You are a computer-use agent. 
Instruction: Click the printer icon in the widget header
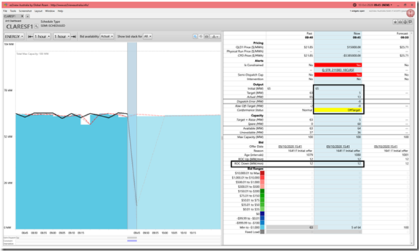click(x=405, y=22)
